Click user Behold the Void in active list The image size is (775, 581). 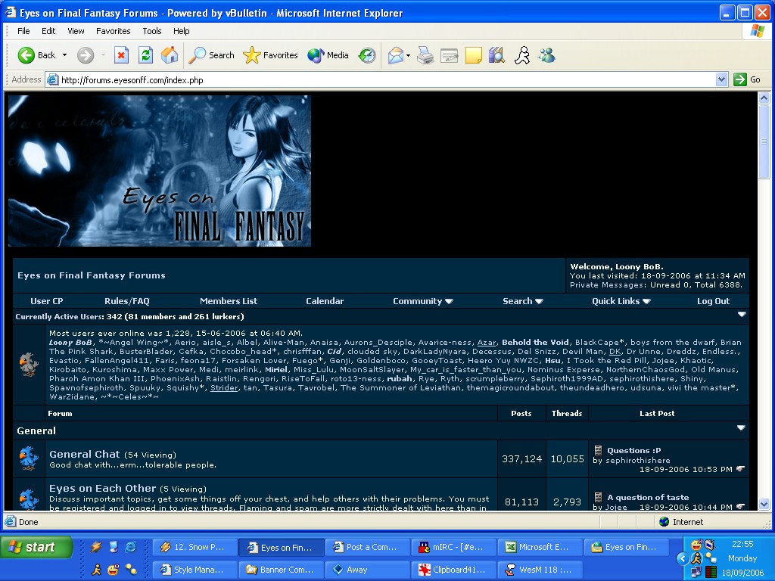click(x=535, y=342)
